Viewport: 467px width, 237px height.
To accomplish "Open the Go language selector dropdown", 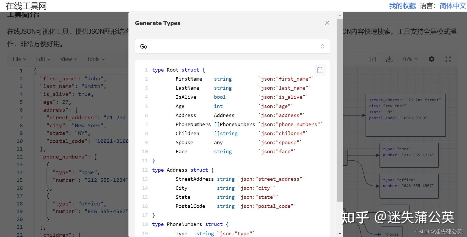I will [232, 46].
